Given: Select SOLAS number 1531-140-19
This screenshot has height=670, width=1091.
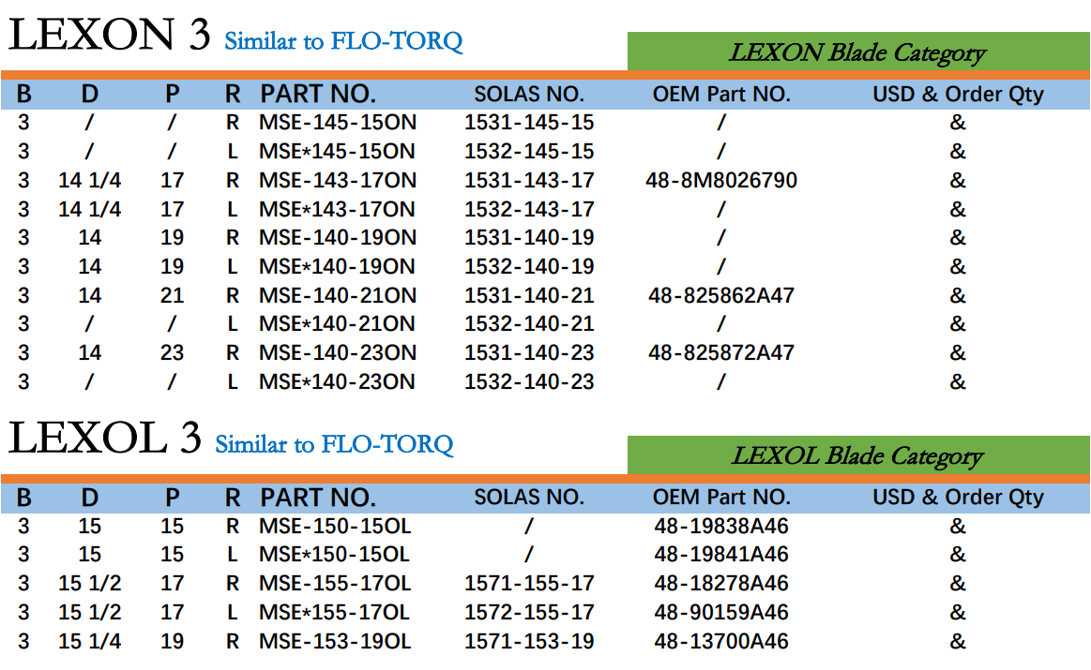Looking at the screenshot, I should [x=529, y=238].
